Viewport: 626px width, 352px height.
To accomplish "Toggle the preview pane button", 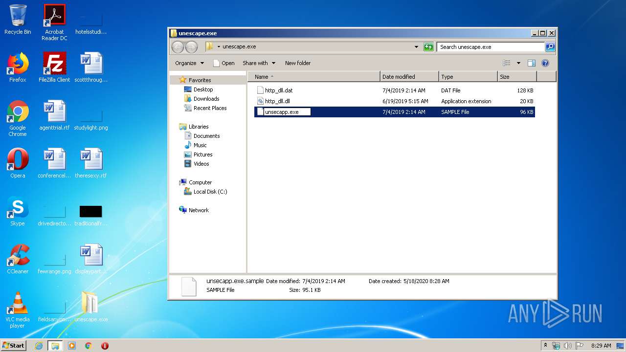I will (532, 63).
